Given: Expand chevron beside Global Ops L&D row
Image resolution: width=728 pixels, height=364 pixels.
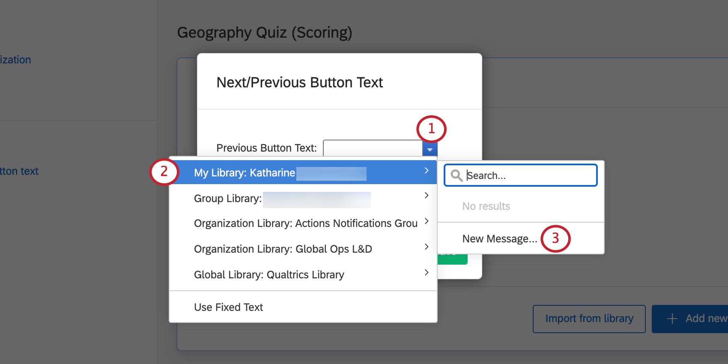Looking at the screenshot, I should pos(427,247).
